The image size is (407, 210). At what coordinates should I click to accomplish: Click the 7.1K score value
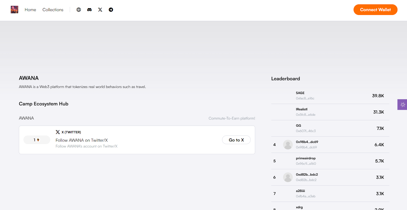coord(380,128)
